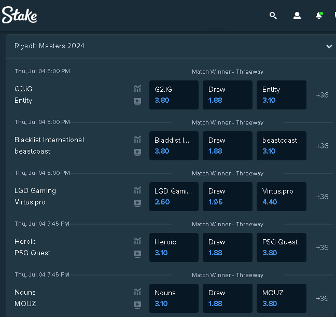Select Virtus.pro to win at 4.40
This screenshot has width=336, height=317.
pos(282,197)
